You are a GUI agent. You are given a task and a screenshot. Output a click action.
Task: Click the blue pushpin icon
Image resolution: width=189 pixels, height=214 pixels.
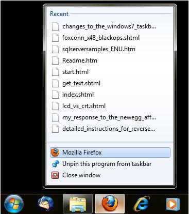pos(55,164)
